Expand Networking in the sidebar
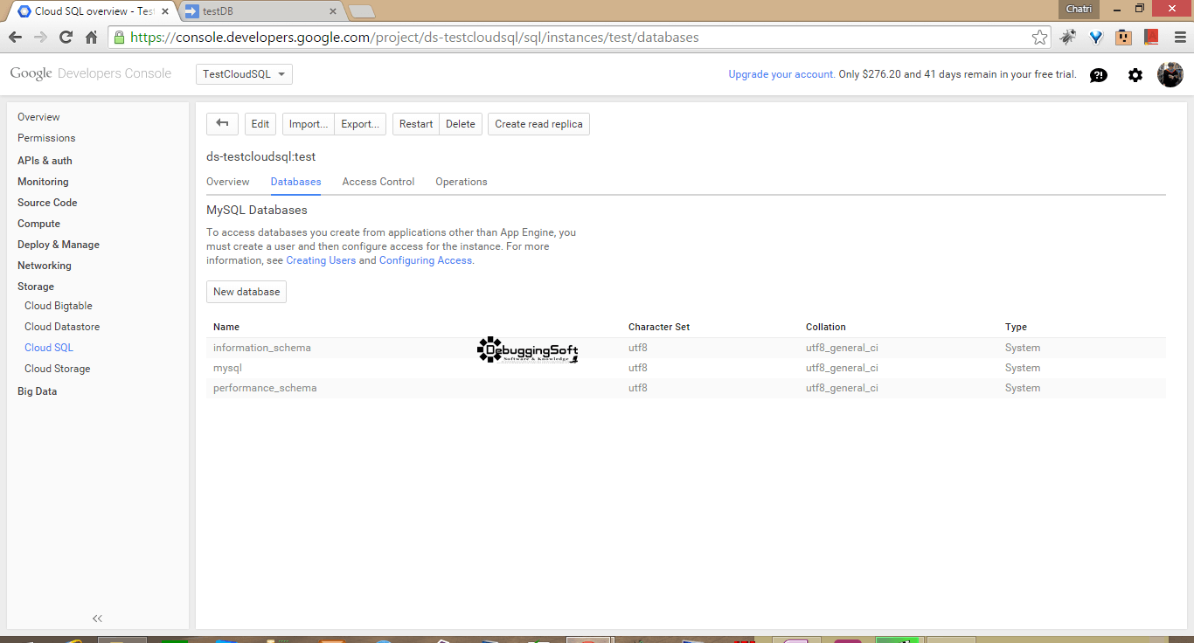Screen dimensions: 1194x643 coord(45,266)
